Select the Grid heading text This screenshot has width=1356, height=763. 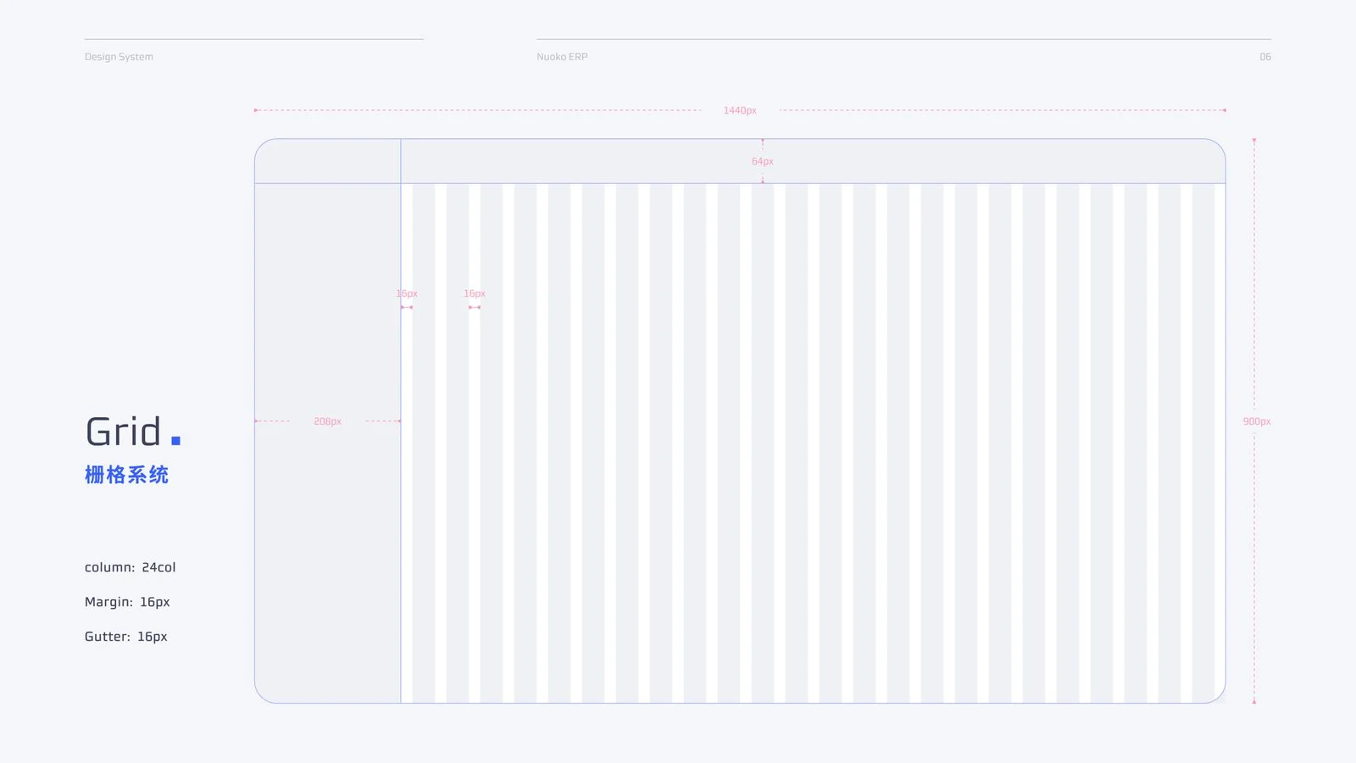[x=123, y=432]
